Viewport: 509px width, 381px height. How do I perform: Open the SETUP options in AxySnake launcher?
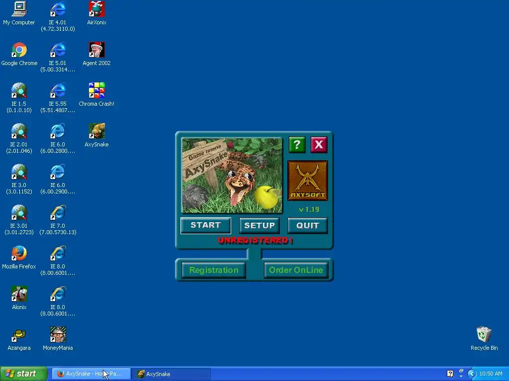pos(259,226)
